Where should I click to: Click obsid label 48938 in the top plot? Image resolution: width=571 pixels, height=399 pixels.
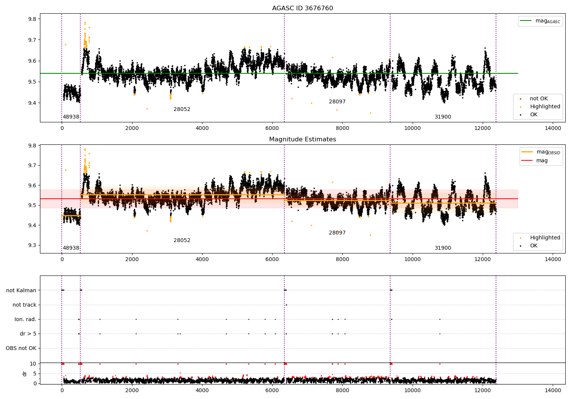tap(71, 117)
